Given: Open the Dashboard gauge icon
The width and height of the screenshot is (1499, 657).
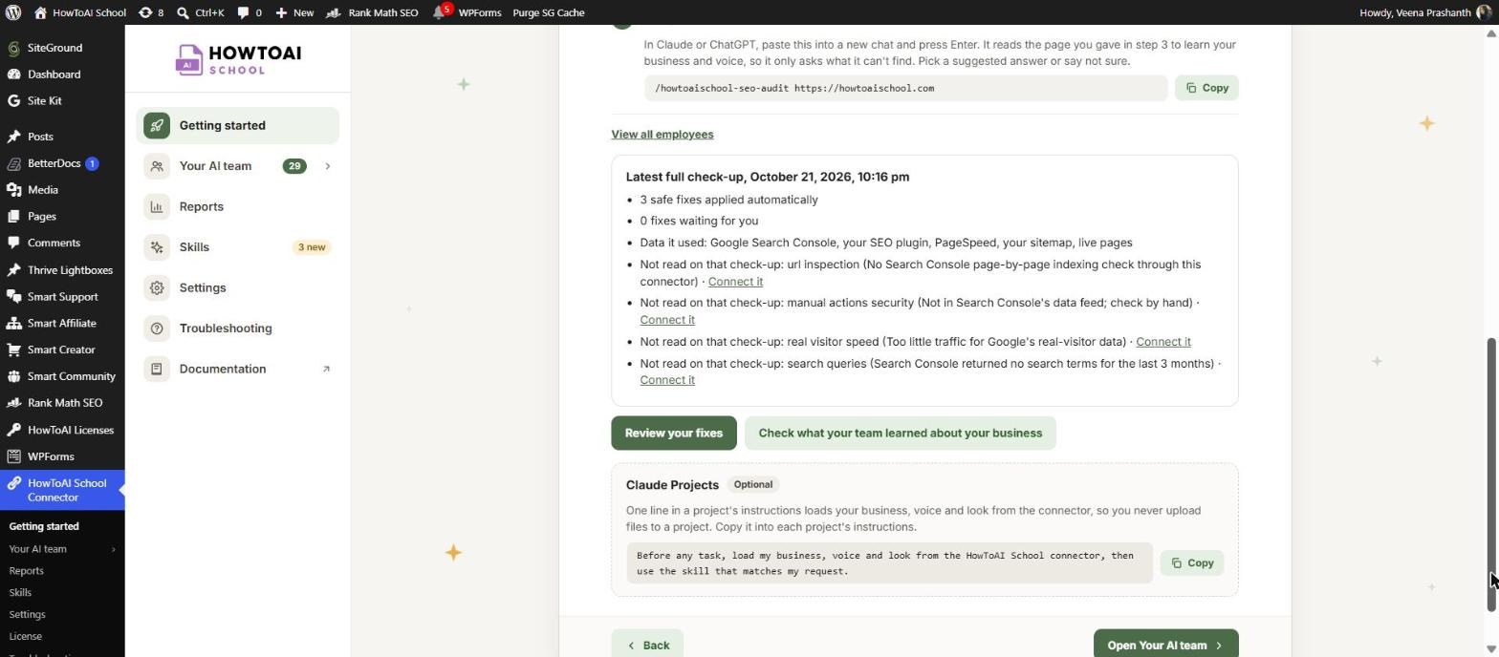Looking at the screenshot, I should pyautogui.click(x=13, y=74).
